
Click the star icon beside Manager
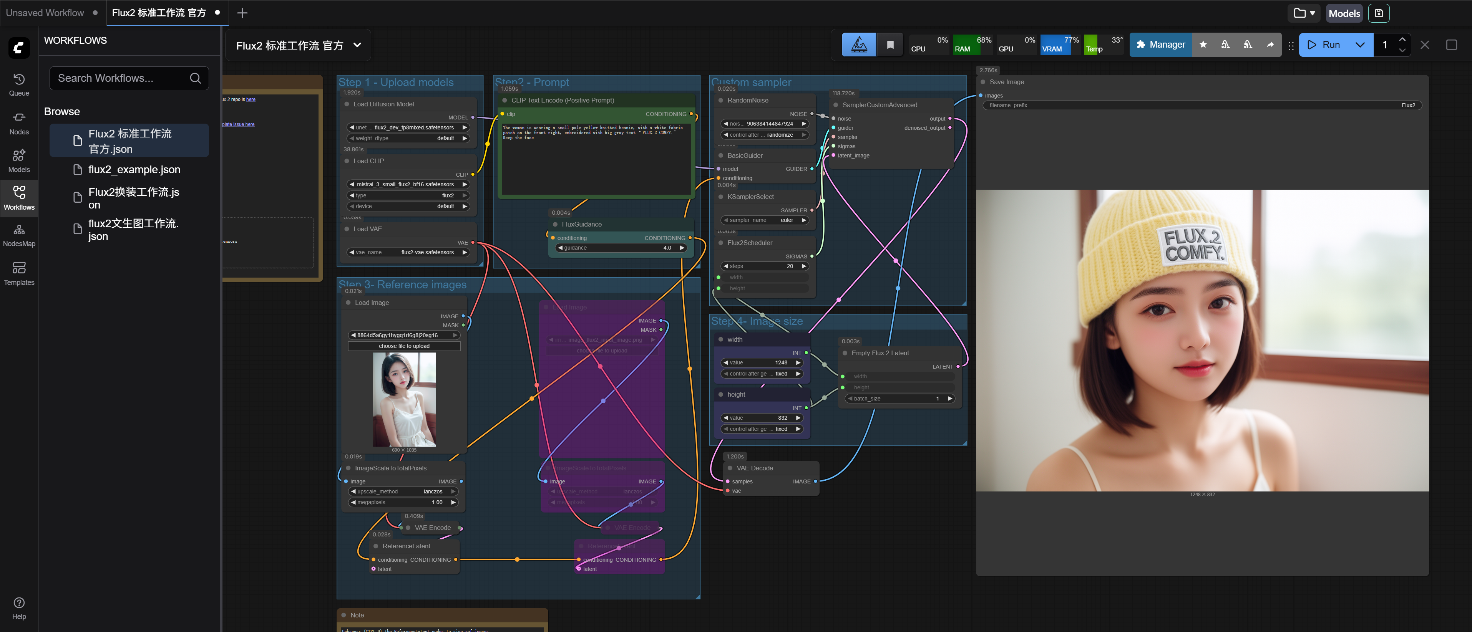(x=1203, y=45)
